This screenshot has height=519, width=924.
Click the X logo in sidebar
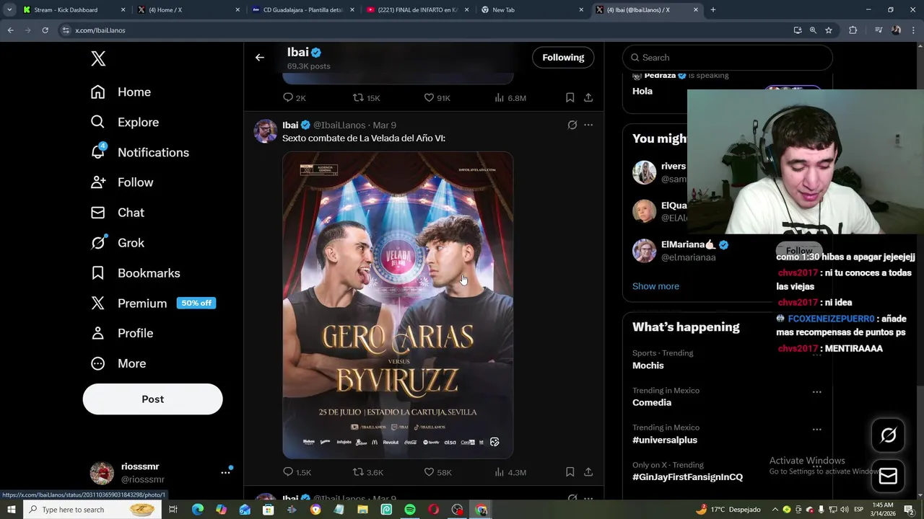(x=98, y=58)
